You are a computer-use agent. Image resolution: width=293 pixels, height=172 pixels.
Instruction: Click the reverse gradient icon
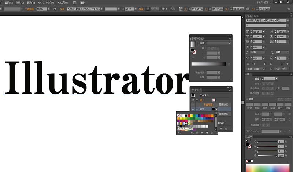(193, 57)
